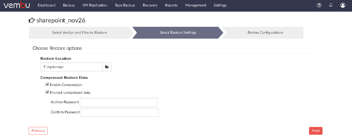Image resolution: width=352 pixels, height=137 pixels.
Task: Click the Vembu logo
Action: click(x=17, y=5)
